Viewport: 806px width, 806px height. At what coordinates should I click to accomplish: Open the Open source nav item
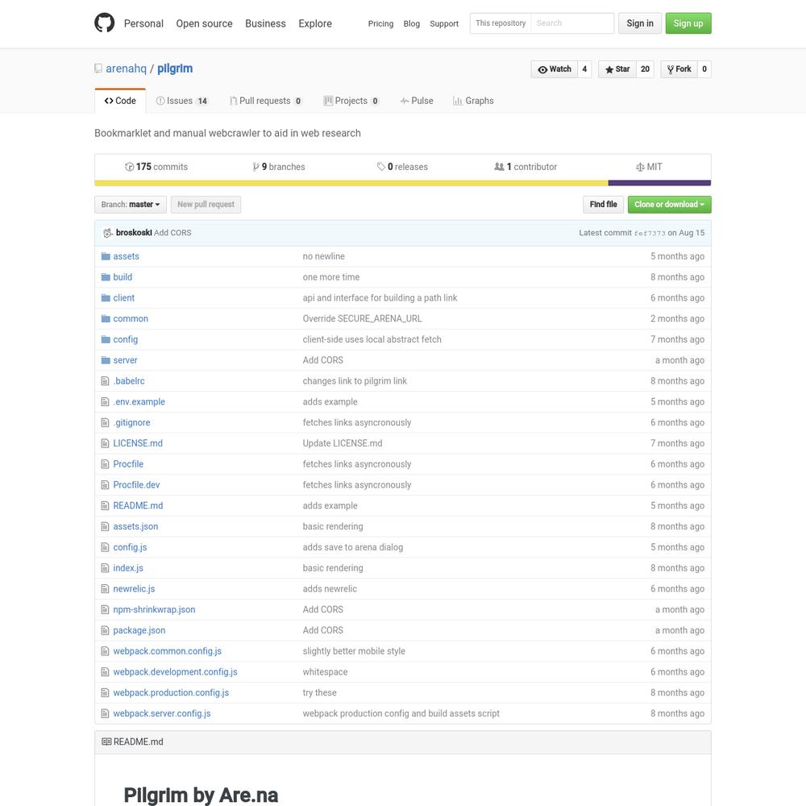(x=204, y=23)
